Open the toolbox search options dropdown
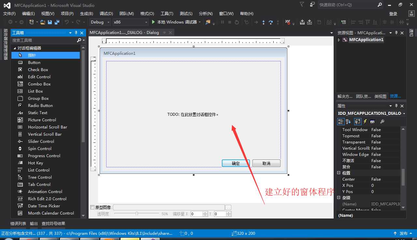 [84, 40]
